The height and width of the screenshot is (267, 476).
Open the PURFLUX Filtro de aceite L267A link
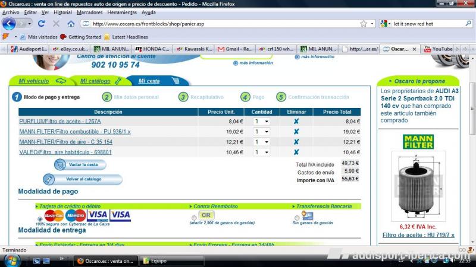tap(60, 121)
